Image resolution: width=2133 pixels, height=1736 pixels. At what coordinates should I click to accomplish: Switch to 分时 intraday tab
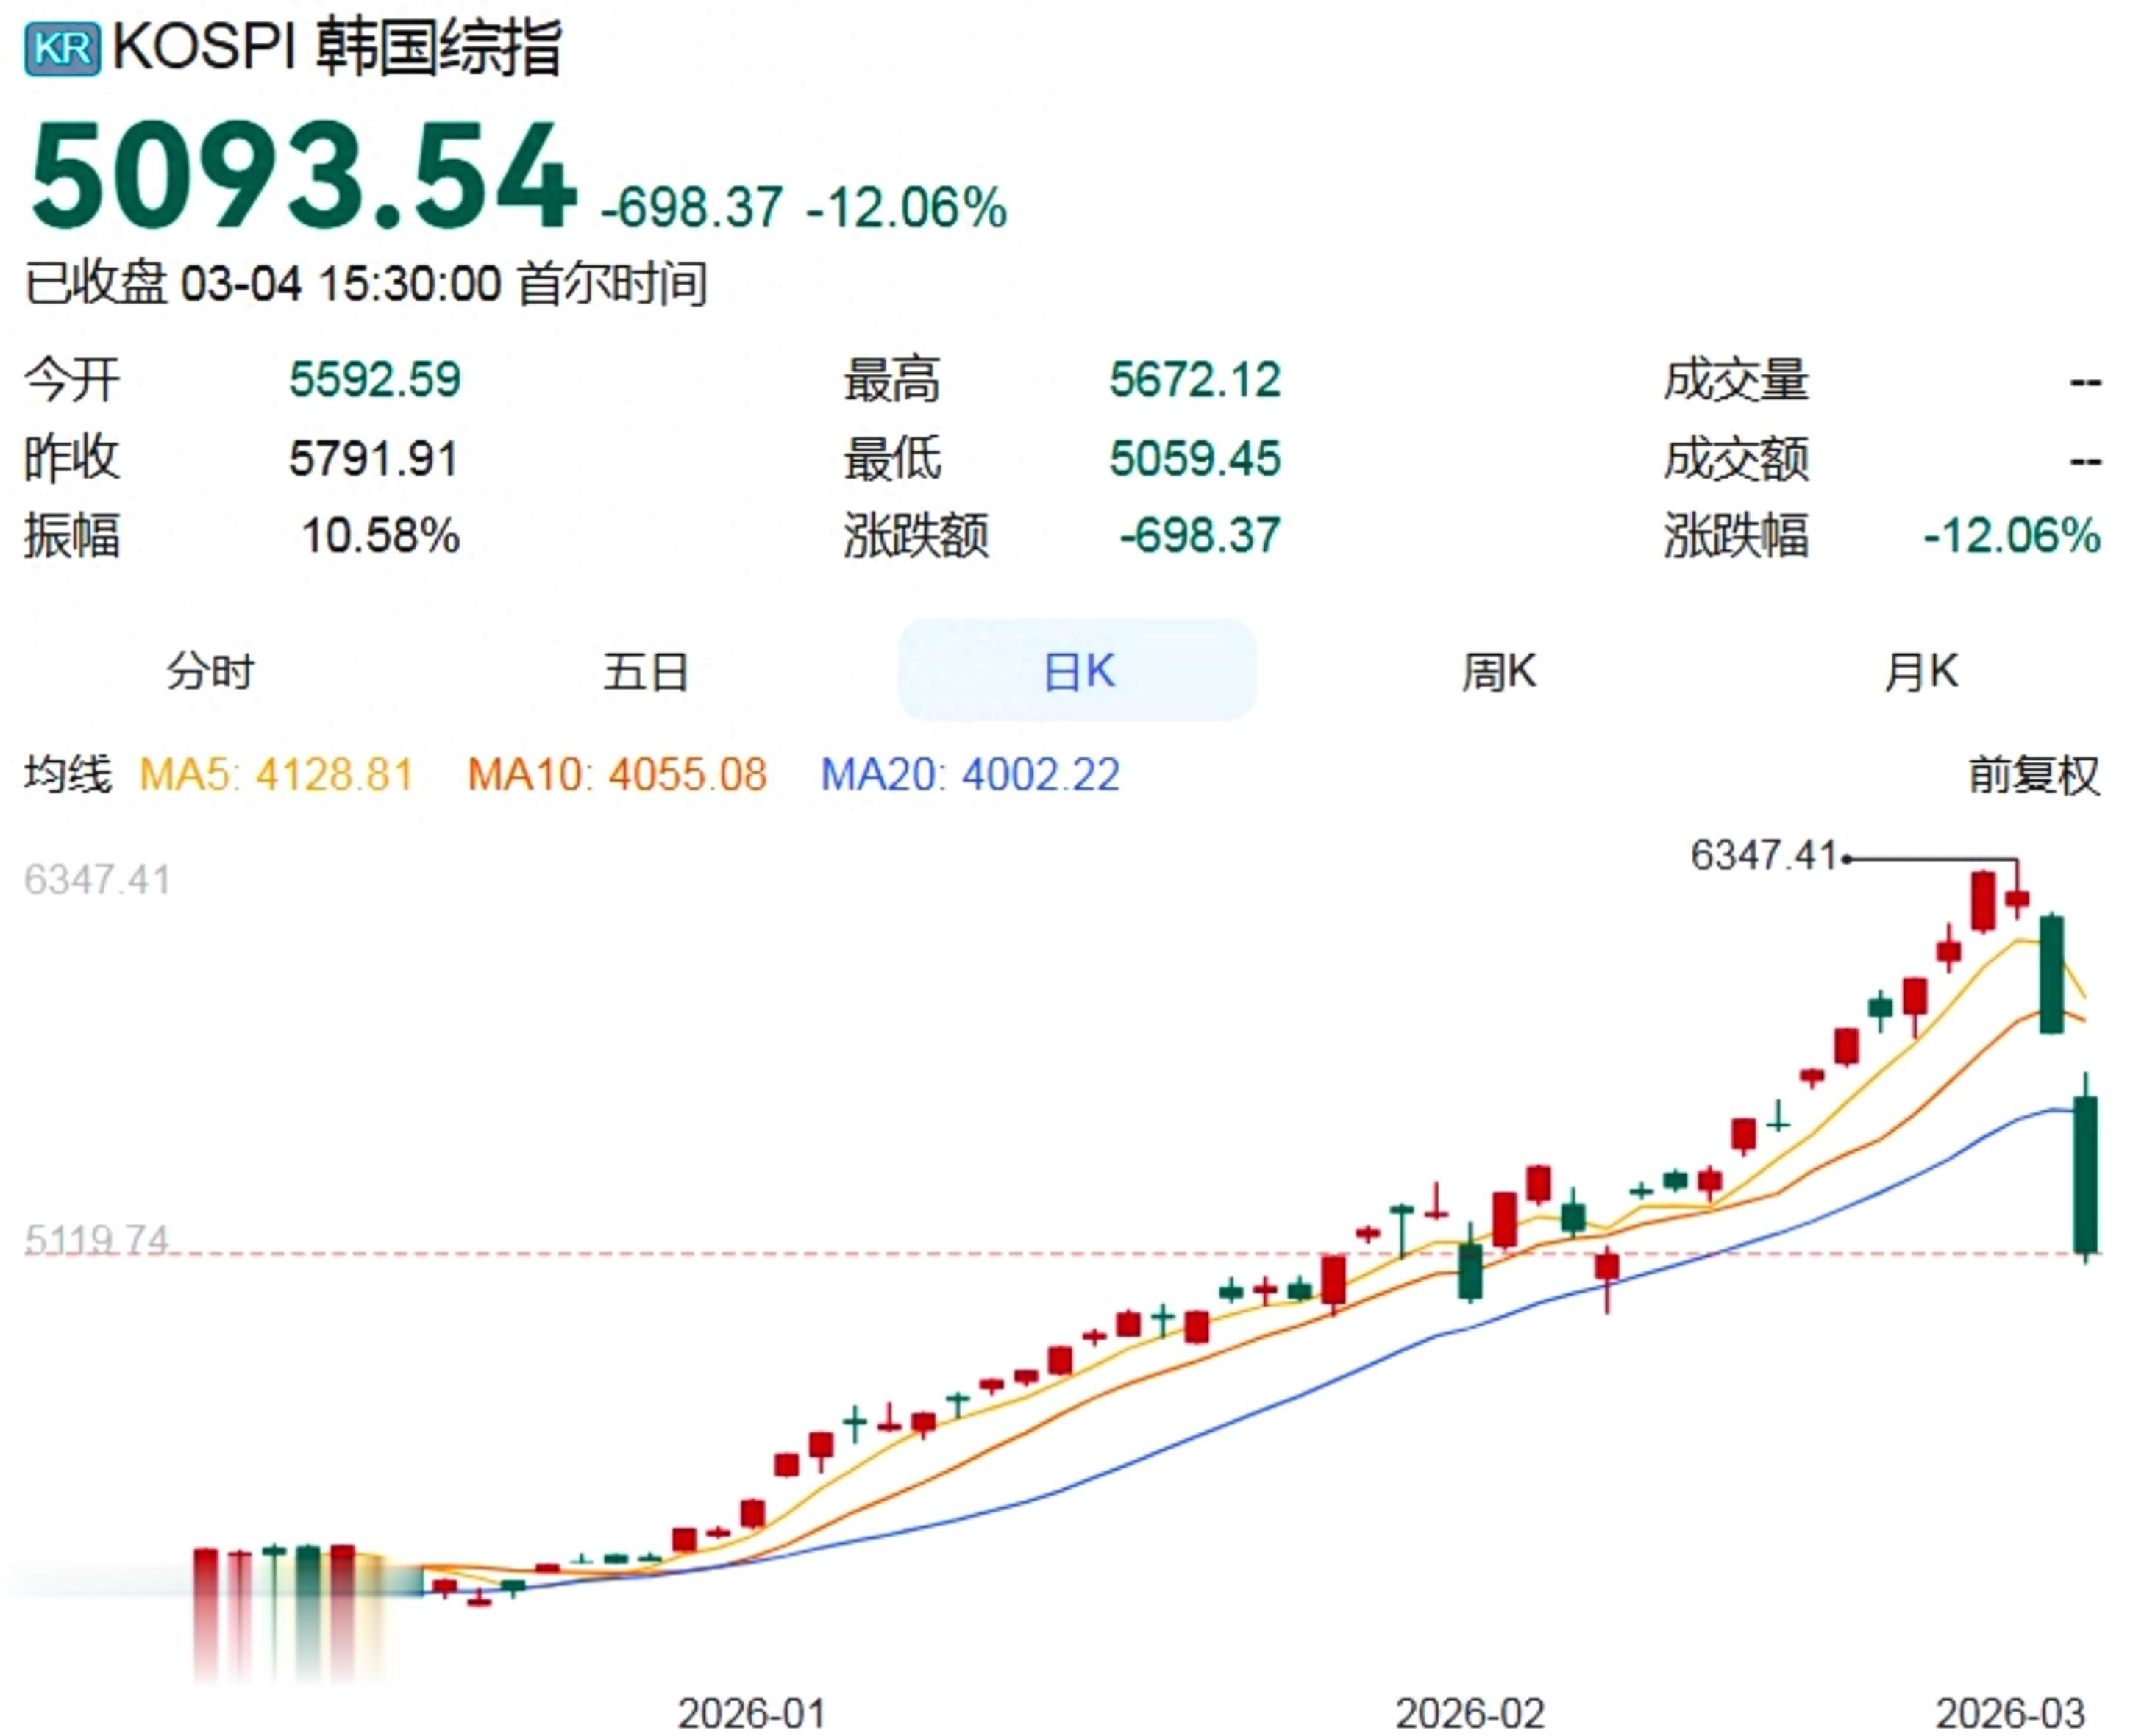[210, 670]
